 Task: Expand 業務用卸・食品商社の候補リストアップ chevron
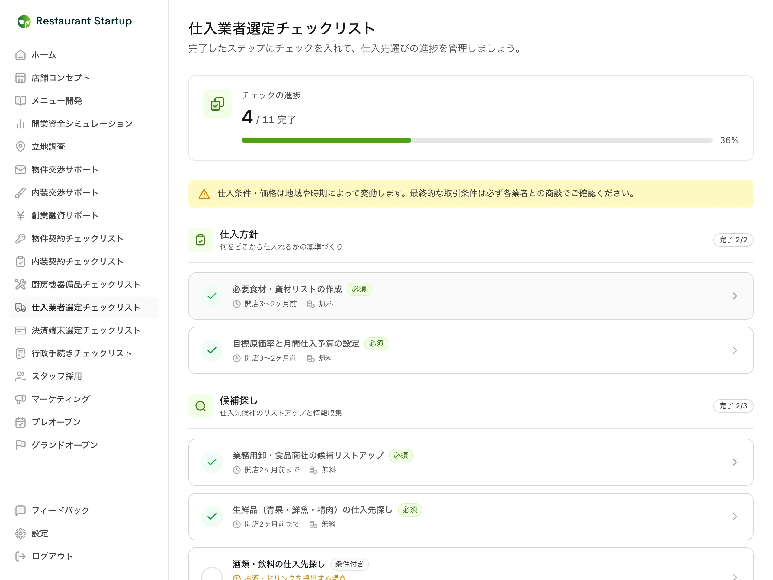(x=735, y=462)
